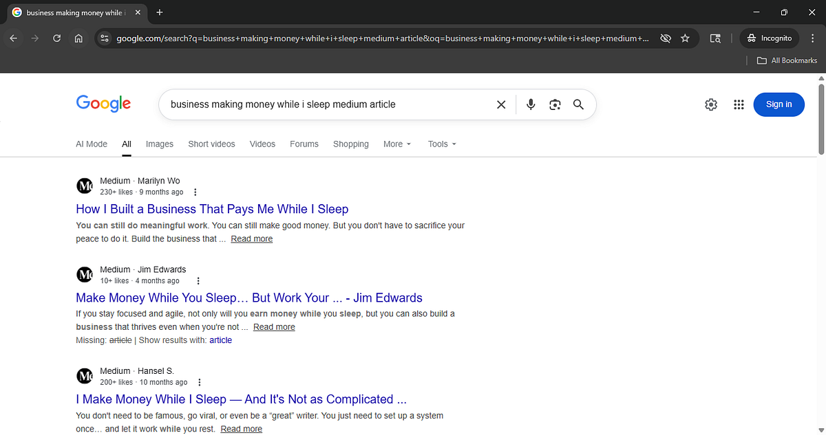Open the All Bookmarks folder
Screen dimensions: 826x435
787,60
